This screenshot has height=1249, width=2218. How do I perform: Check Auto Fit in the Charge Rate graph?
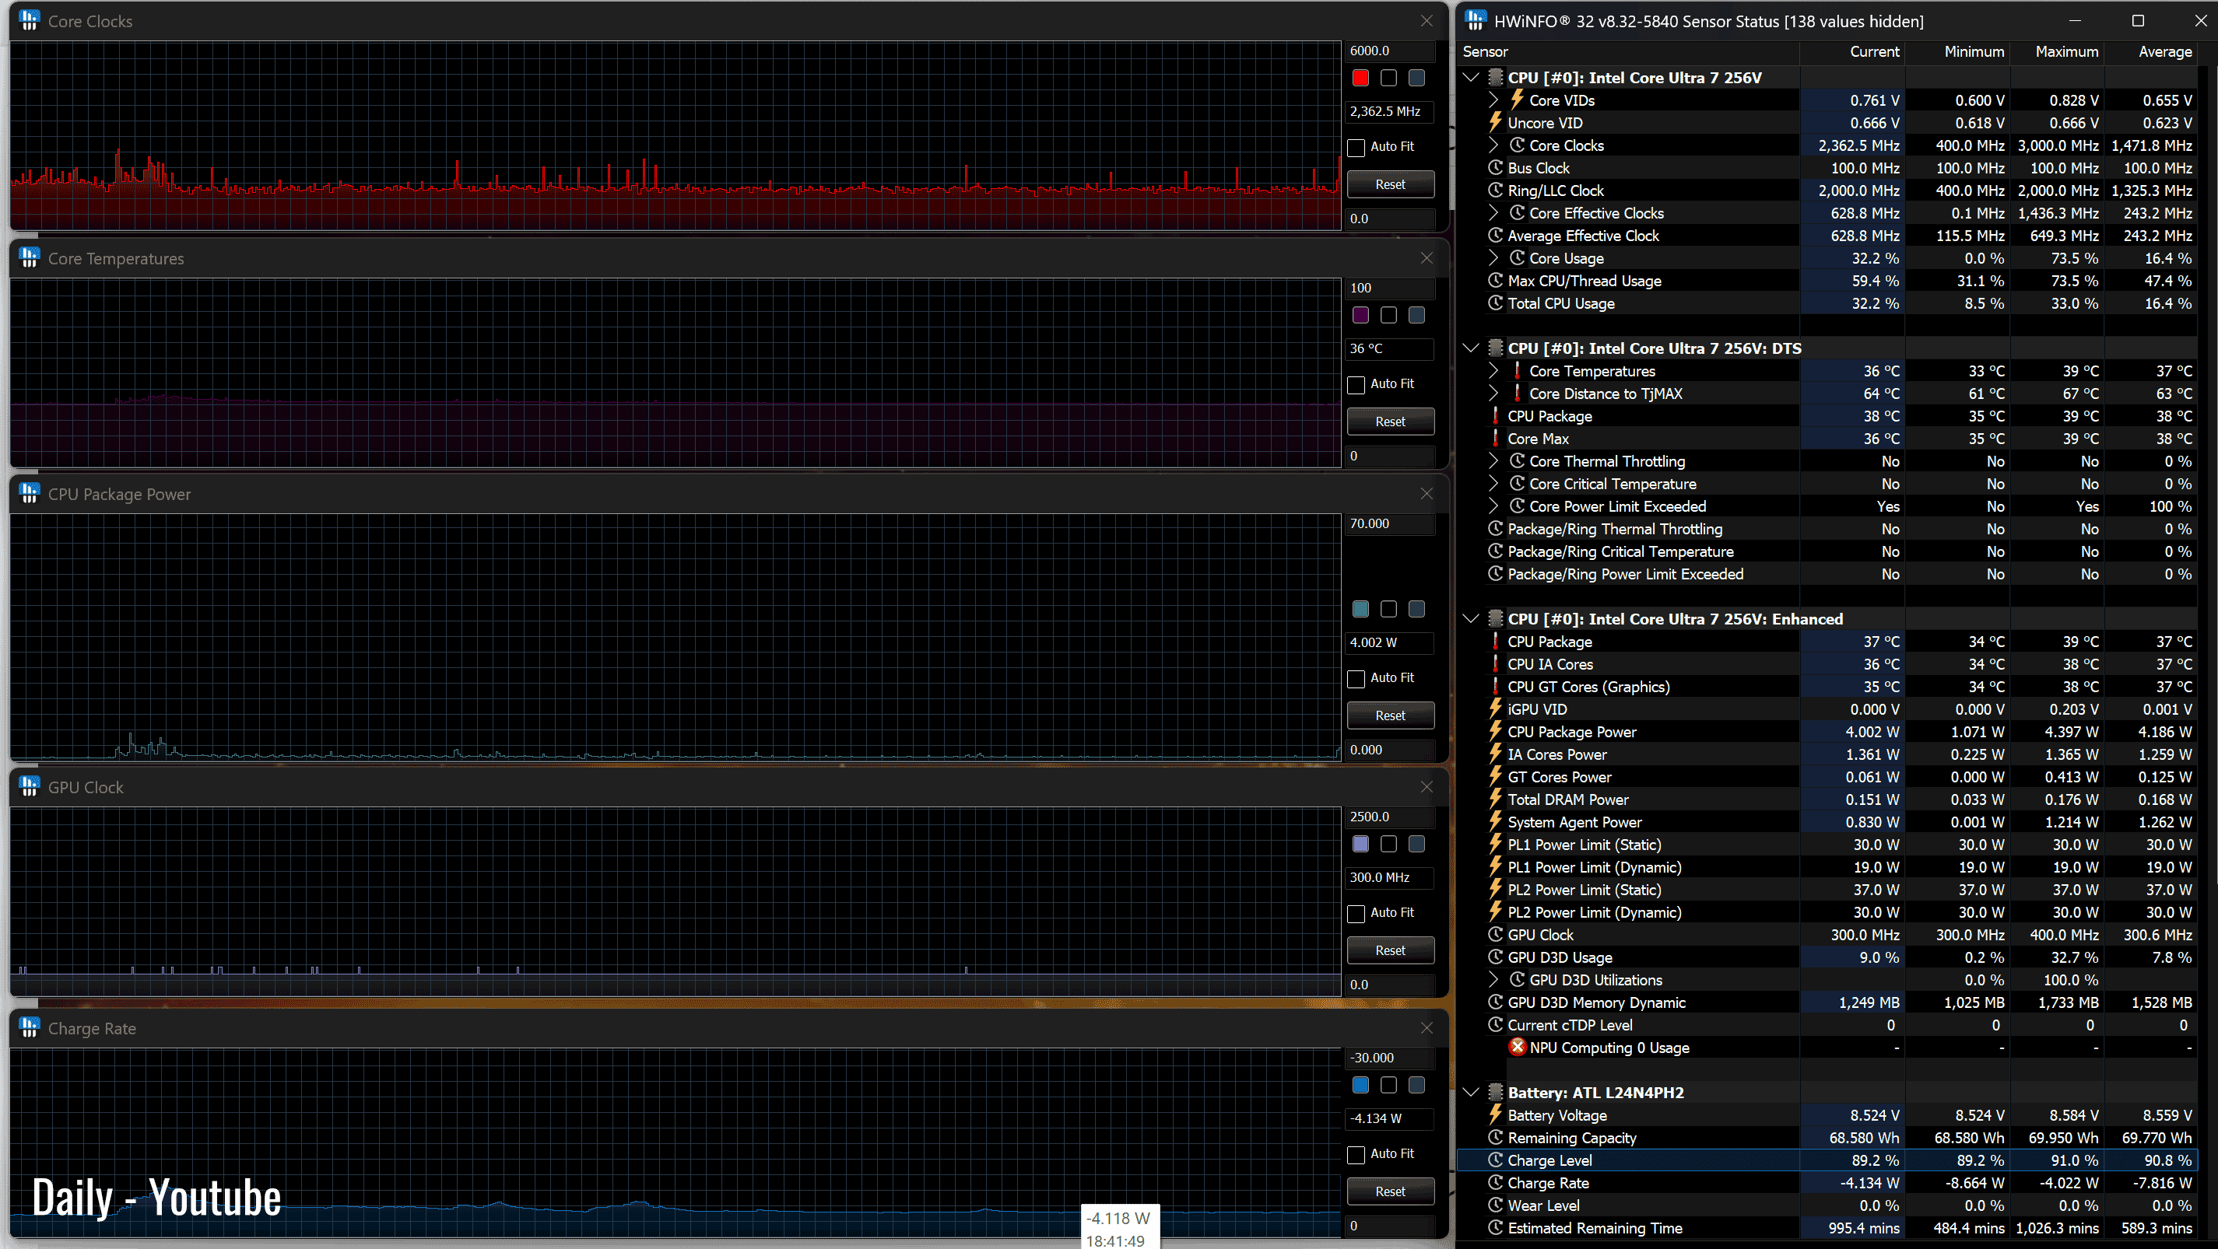[1356, 1153]
